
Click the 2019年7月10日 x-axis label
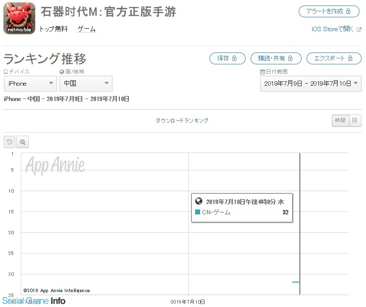(x=188, y=302)
